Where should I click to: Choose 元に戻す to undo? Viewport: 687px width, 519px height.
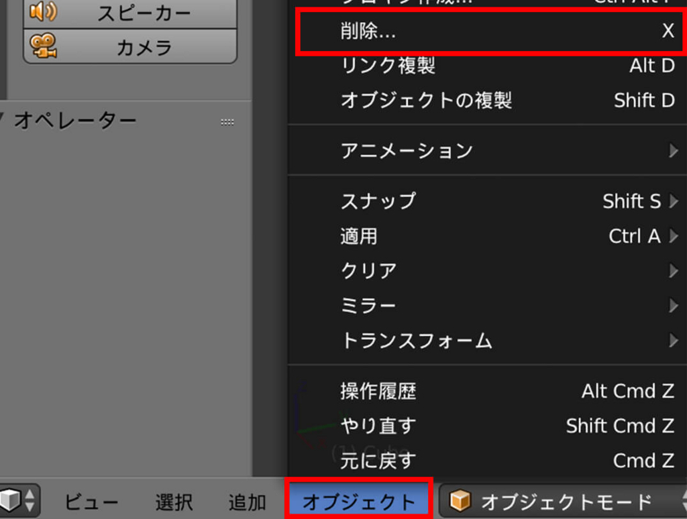(487, 461)
